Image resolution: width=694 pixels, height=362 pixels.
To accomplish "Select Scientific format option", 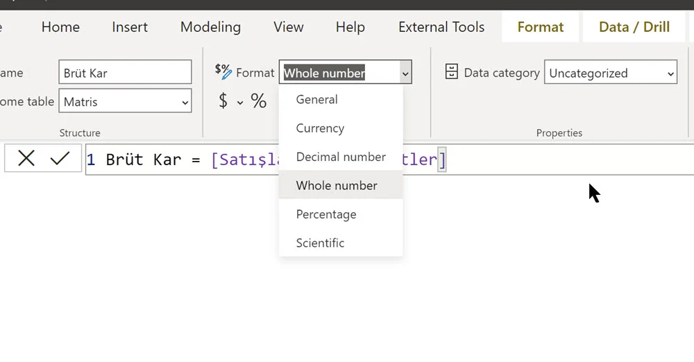I will (x=341, y=243).
